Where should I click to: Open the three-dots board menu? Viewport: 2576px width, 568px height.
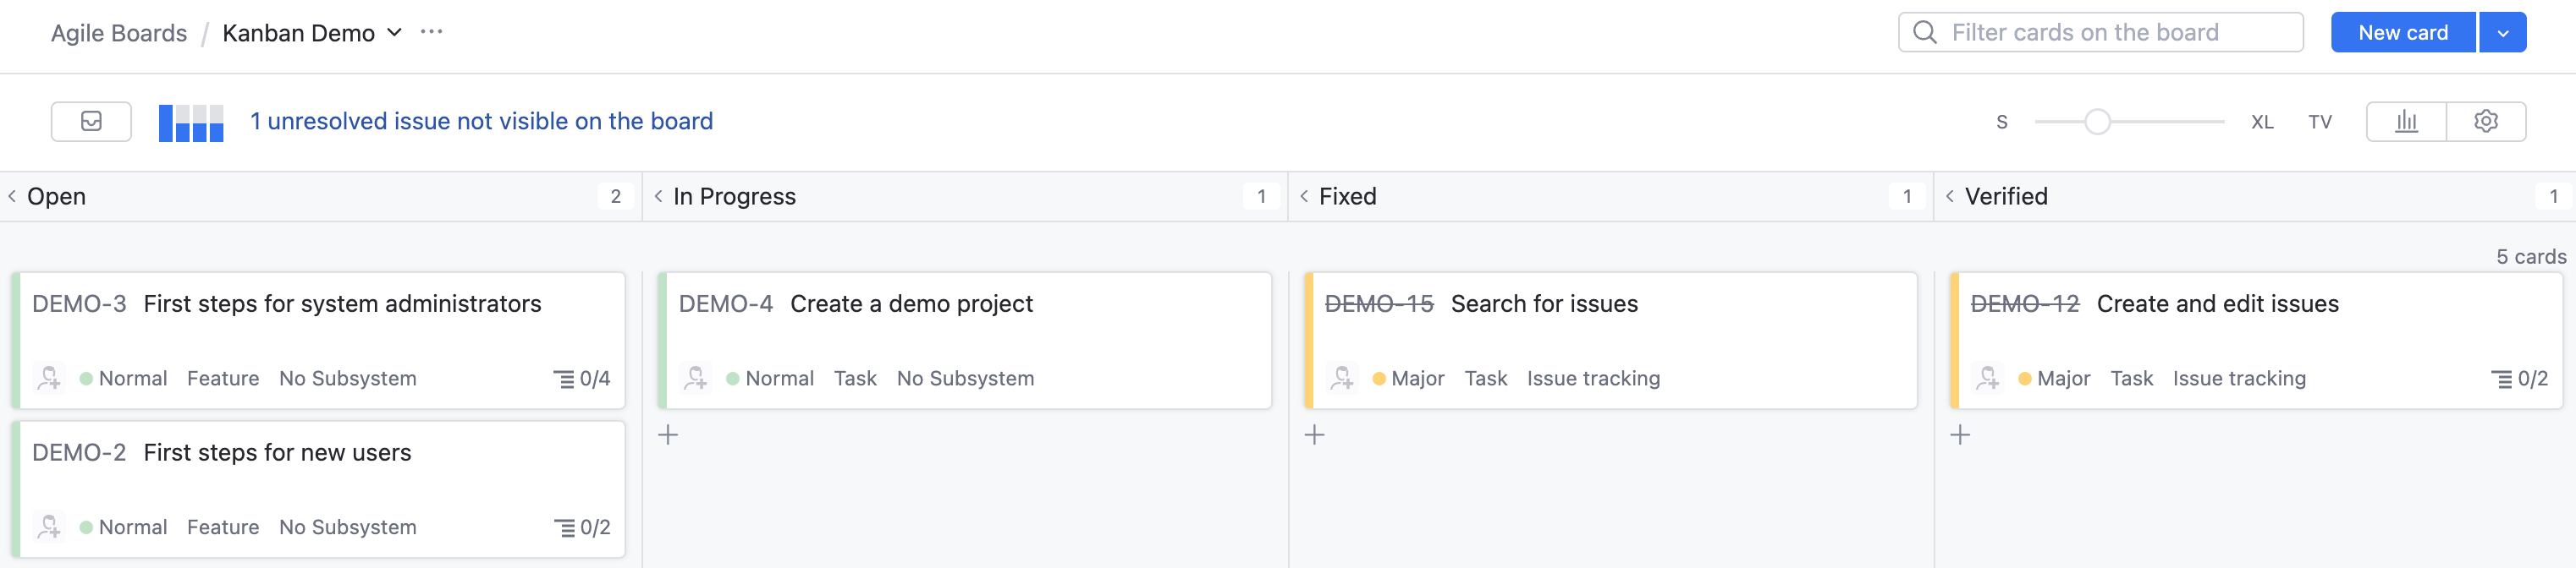[x=432, y=32]
